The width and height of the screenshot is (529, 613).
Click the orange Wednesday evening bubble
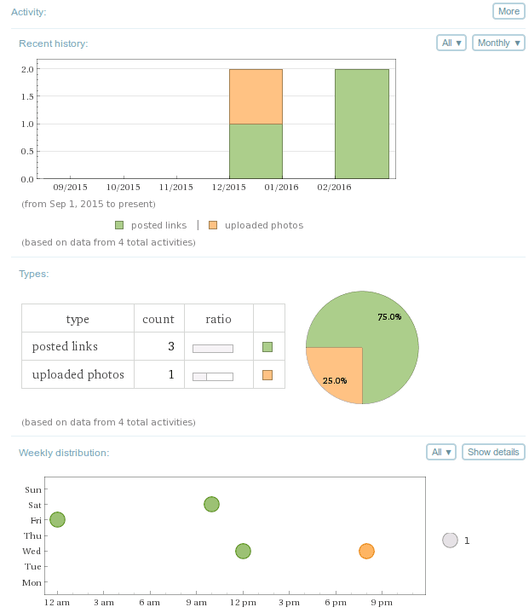366,552
